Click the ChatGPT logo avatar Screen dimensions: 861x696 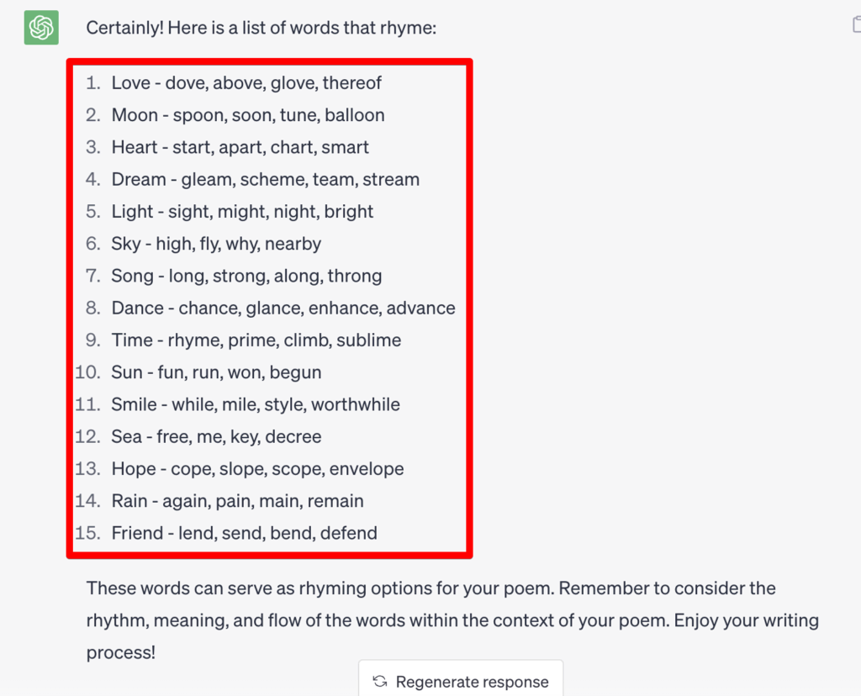[x=41, y=28]
